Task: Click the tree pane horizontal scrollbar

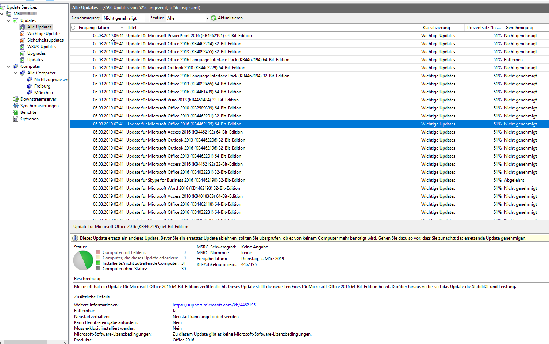Action: tap(26, 342)
